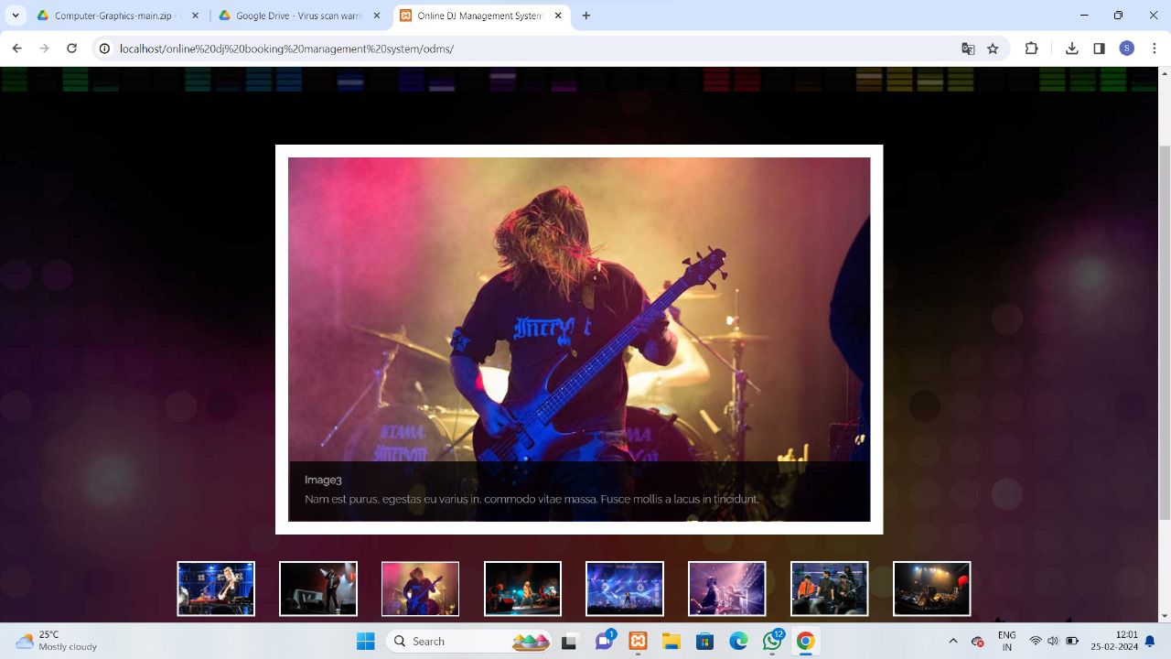Open the tab search dropdown arrow

point(15,16)
